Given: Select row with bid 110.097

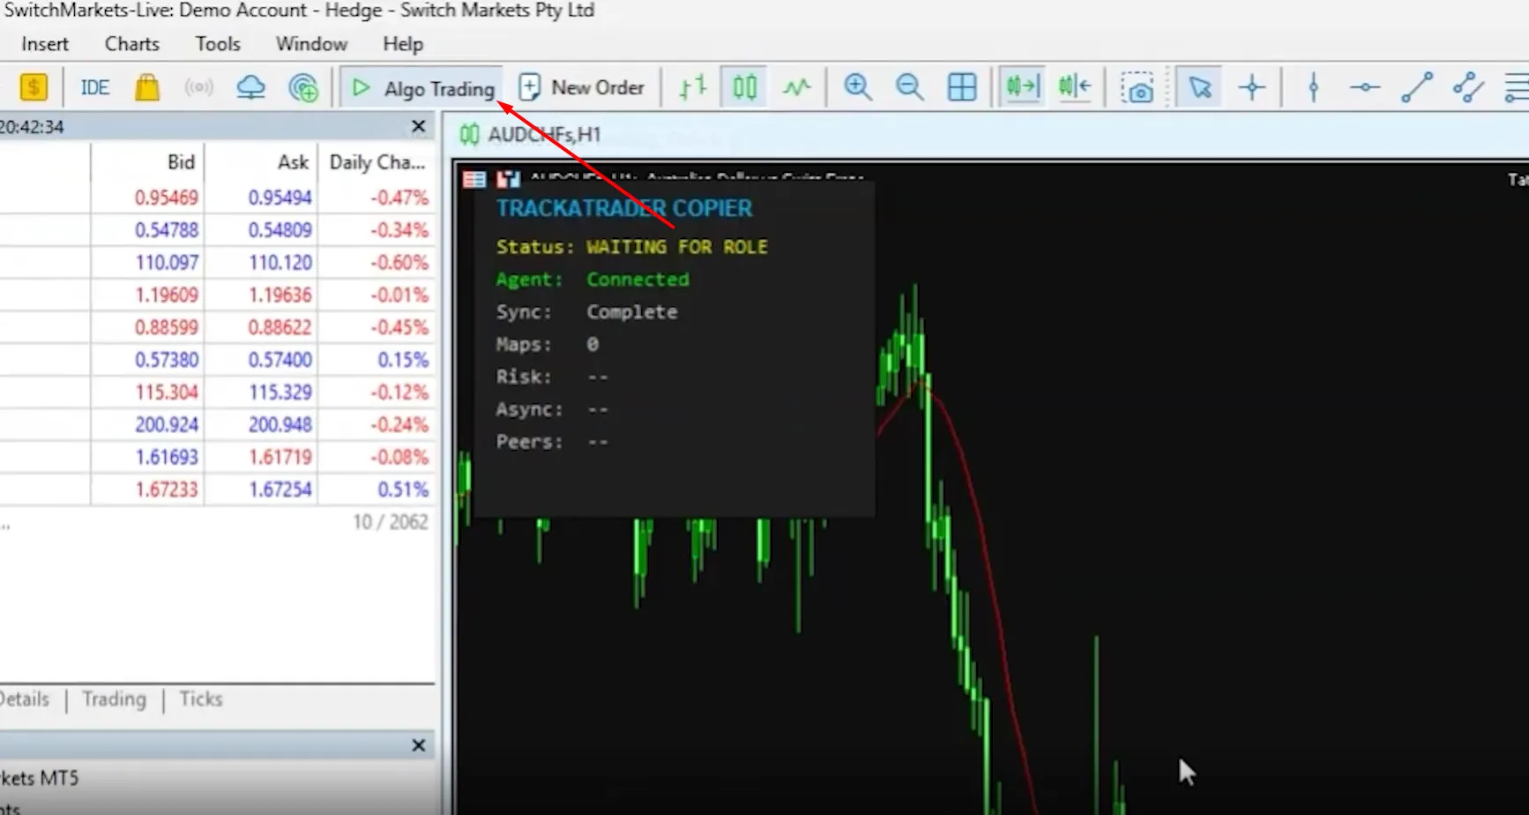Looking at the screenshot, I should pyautogui.click(x=218, y=263).
